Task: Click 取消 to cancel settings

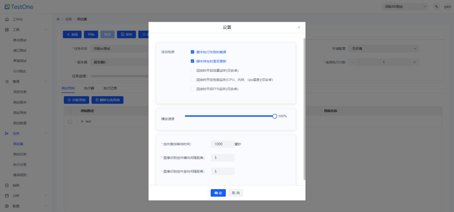Action: (x=235, y=193)
